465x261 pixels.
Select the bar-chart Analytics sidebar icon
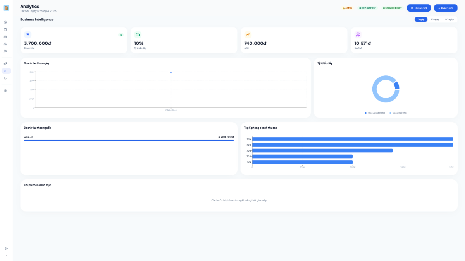tap(6, 71)
